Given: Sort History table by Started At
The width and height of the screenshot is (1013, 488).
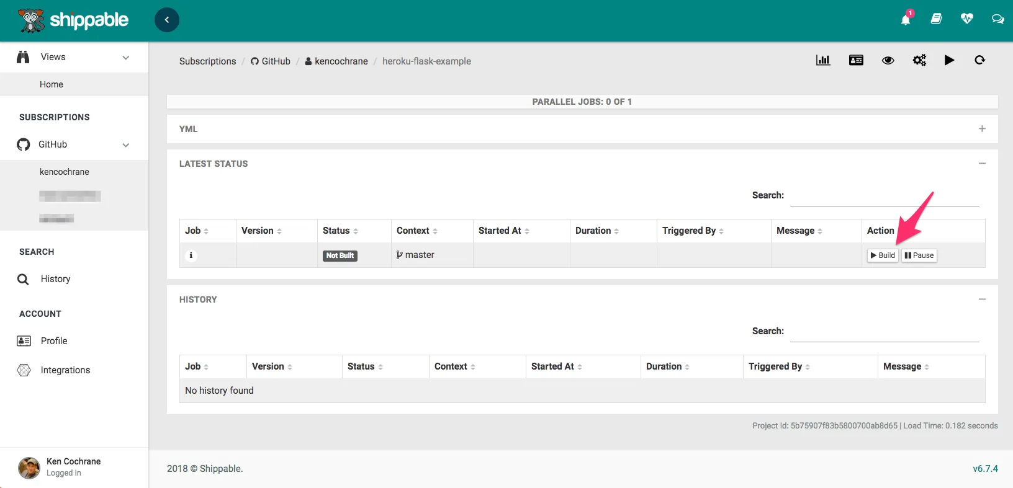Looking at the screenshot, I should click(583, 366).
